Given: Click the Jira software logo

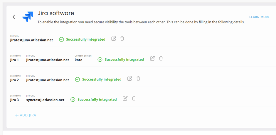Looking at the screenshot, I should point(28,17).
